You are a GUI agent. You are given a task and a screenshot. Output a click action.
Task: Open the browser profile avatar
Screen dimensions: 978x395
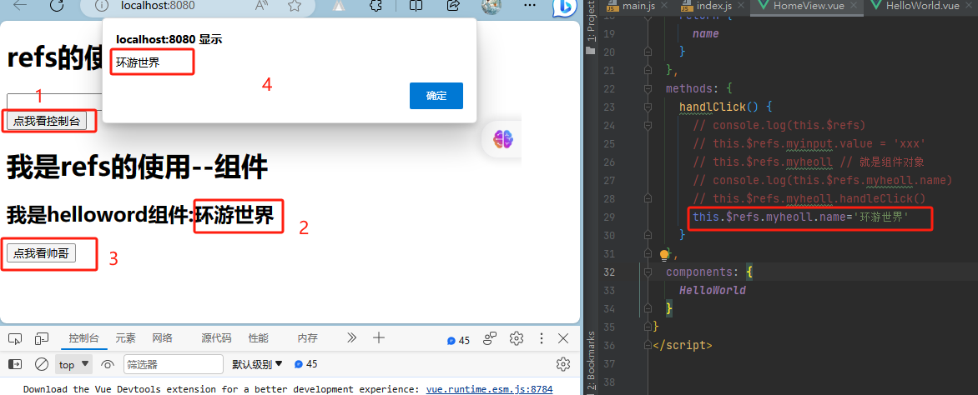tap(492, 6)
